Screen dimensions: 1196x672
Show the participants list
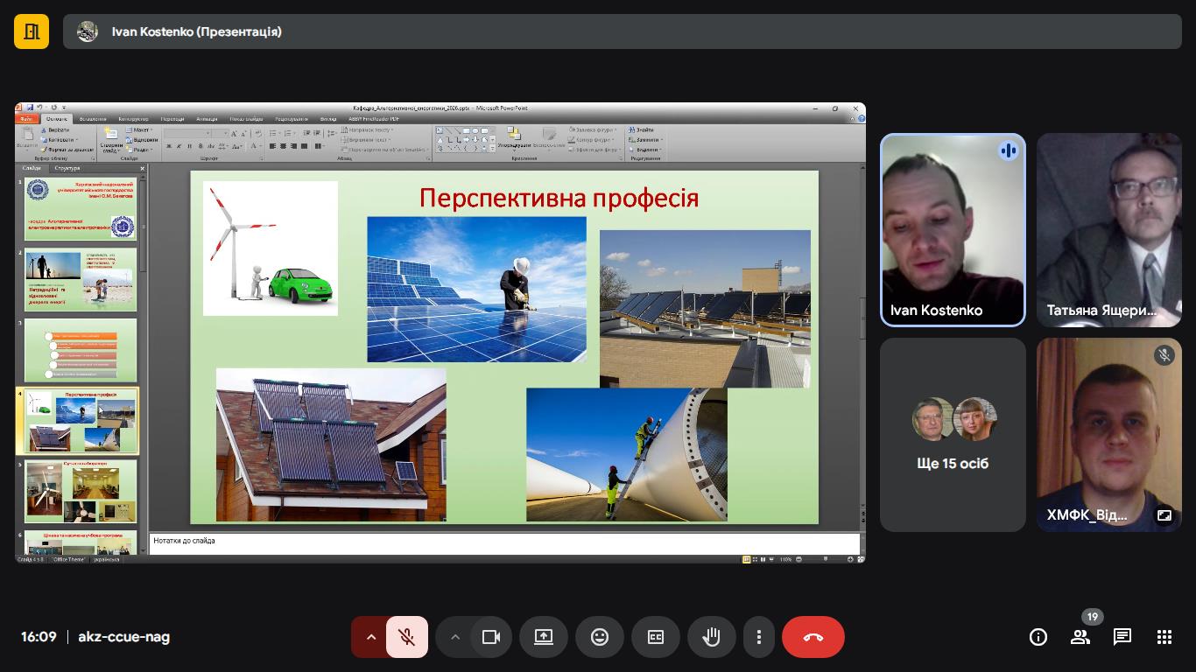[1080, 637]
